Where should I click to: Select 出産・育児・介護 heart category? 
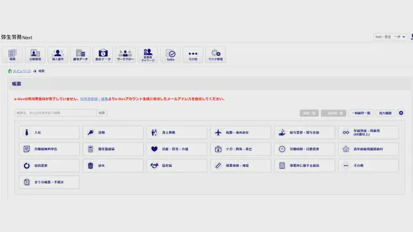[x=177, y=149]
